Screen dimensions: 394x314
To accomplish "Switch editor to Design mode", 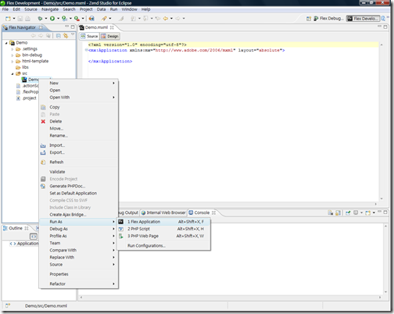I will (x=110, y=36).
